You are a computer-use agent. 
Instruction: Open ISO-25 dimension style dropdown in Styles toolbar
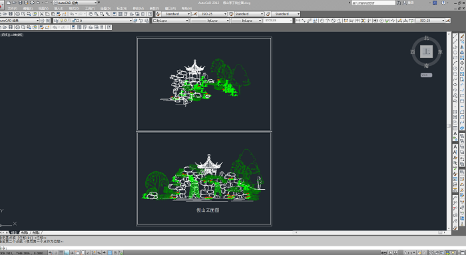click(x=213, y=14)
